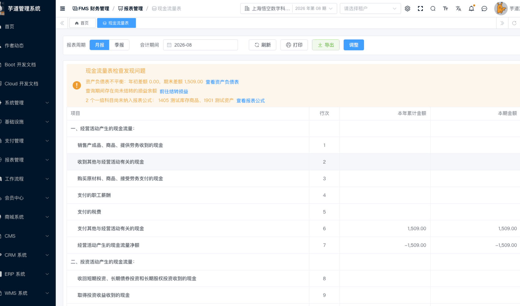
Task: Click FMS 财务管理 breadcrumb
Action: 91,9
